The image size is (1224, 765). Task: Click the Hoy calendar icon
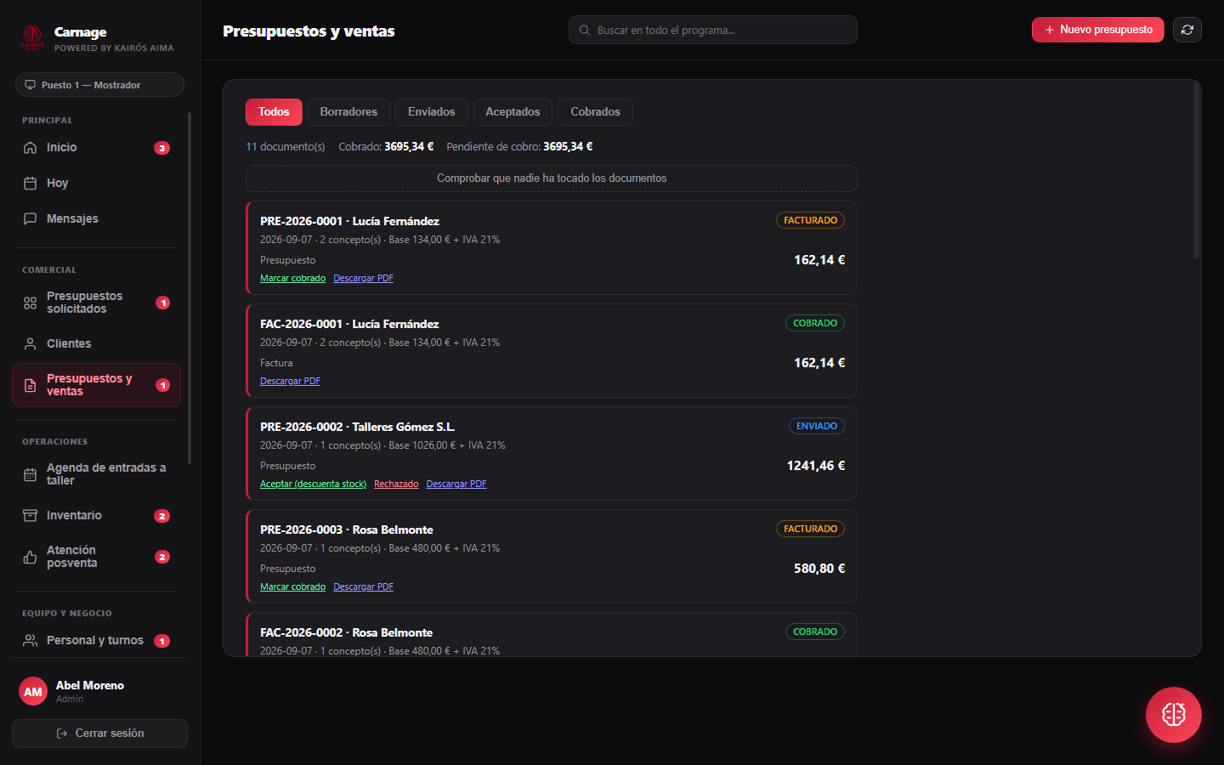coord(30,184)
